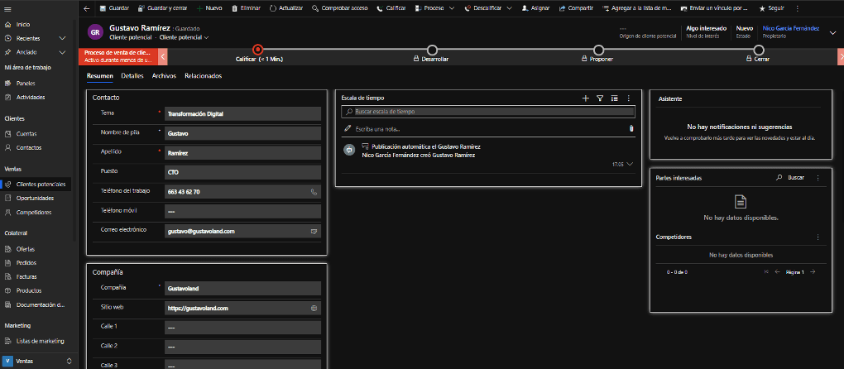Screen dimensions: 844x369
Task: Move to previous process stage arrow
Action: point(163,56)
